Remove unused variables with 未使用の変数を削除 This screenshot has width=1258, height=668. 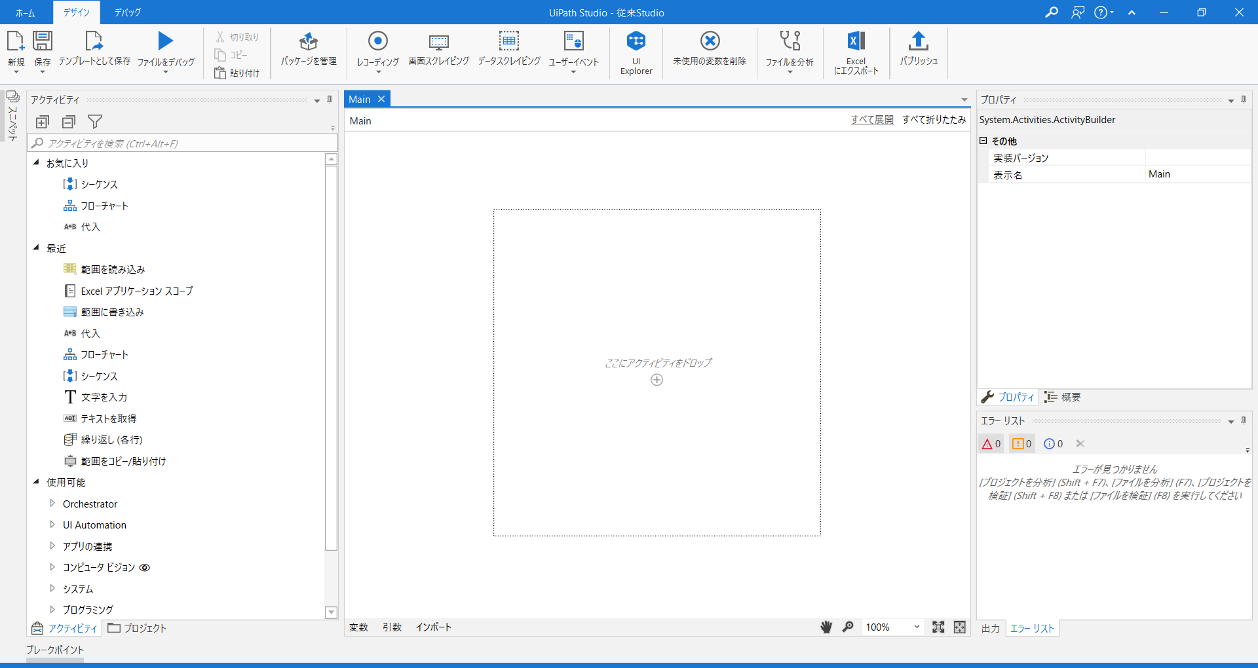(x=710, y=52)
